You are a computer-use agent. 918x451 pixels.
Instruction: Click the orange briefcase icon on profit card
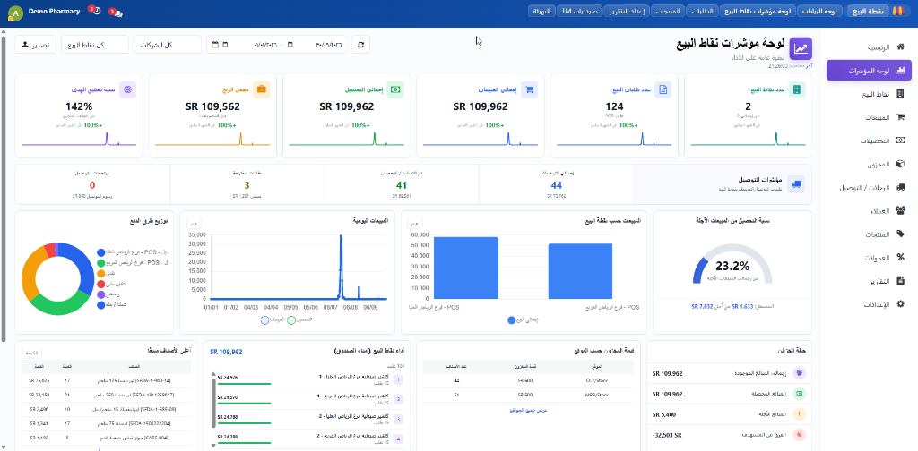[262, 89]
